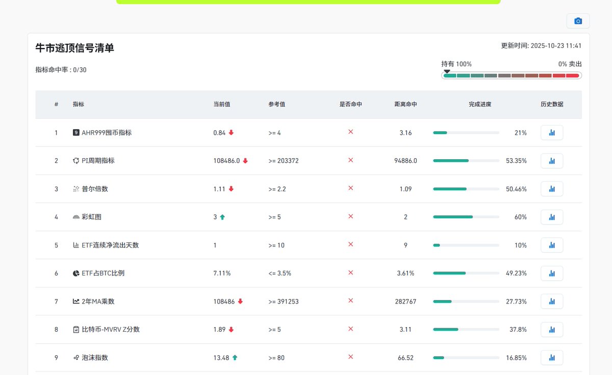Image resolution: width=612 pixels, height=375 pixels.
Task: Open history chart for 2年MA乘数
Action: pyautogui.click(x=552, y=302)
